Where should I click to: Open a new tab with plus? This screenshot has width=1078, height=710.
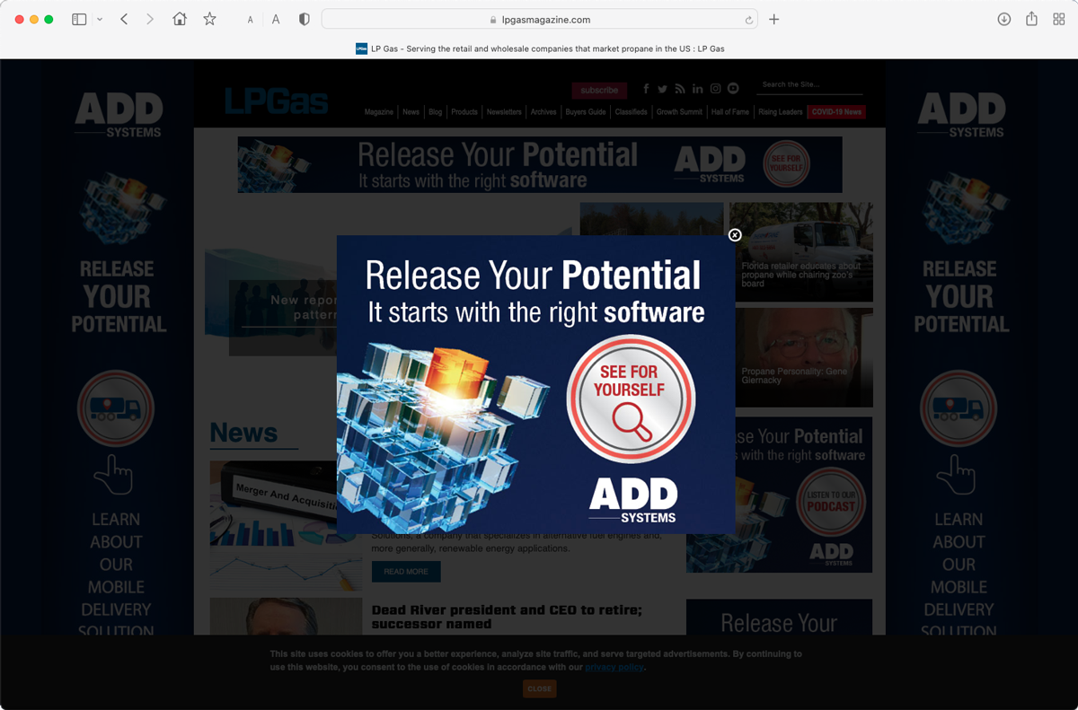(x=774, y=20)
